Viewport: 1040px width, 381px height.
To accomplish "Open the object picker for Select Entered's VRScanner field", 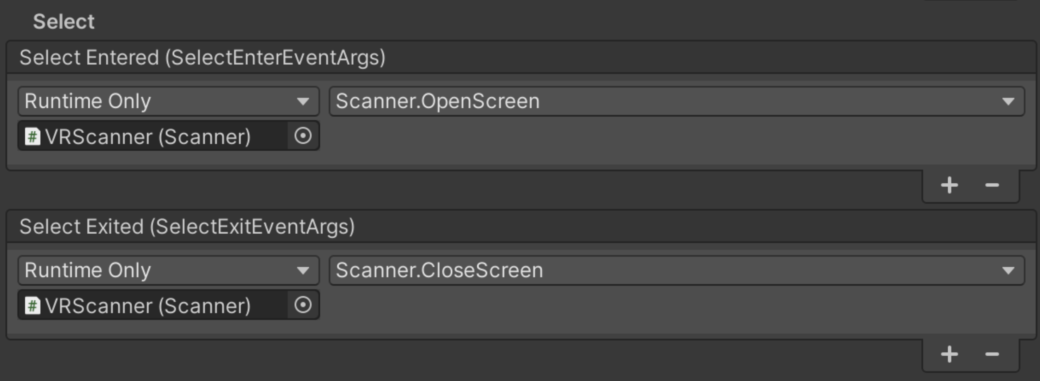I will tap(303, 136).
